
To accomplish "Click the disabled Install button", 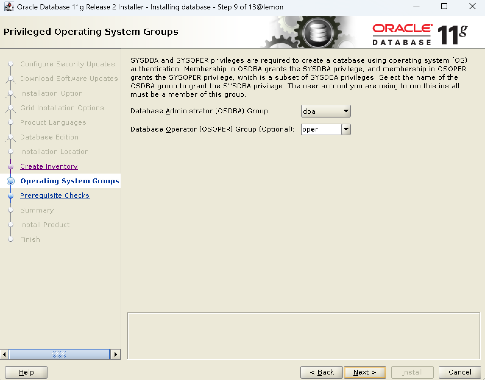I will 412,372.
